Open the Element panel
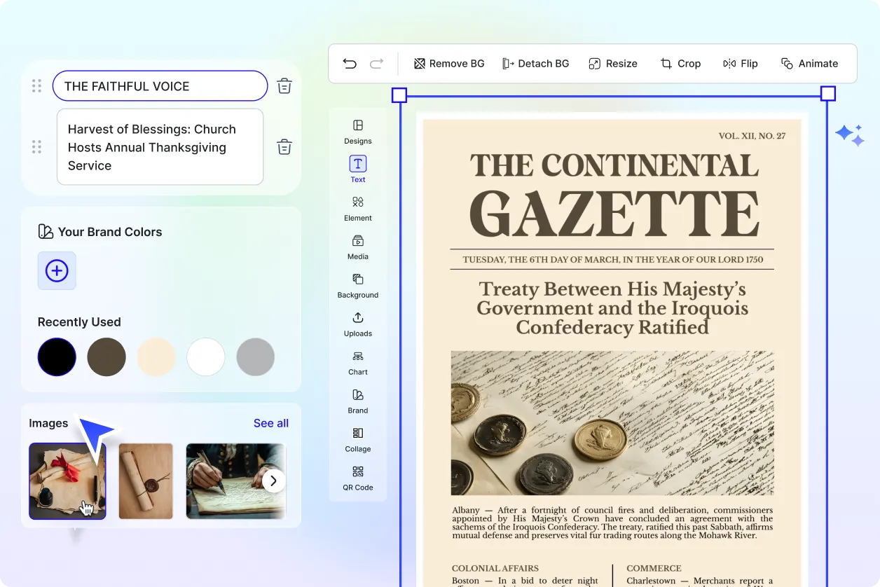The image size is (880, 587). [358, 208]
